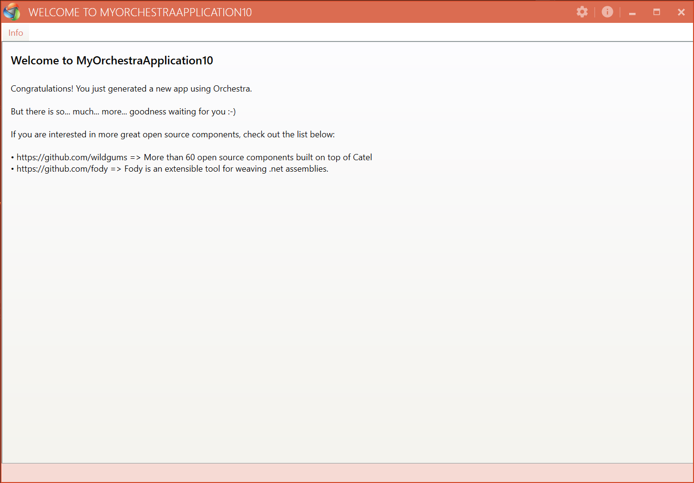The width and height of the screenshot is (694, 483).
Task: Click the https://github.com/wildgums line
Action: pos(191,157)
